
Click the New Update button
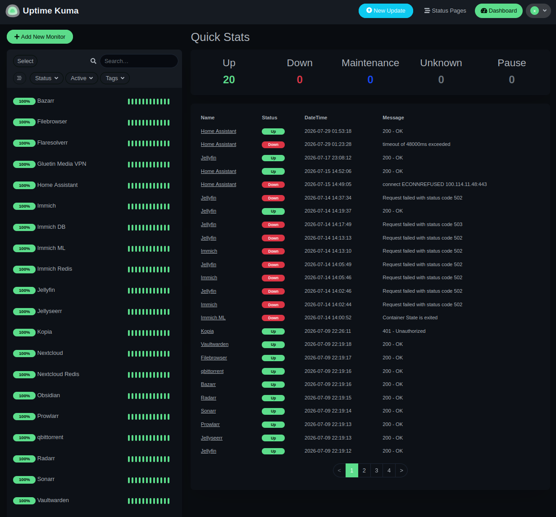(386, 11)
